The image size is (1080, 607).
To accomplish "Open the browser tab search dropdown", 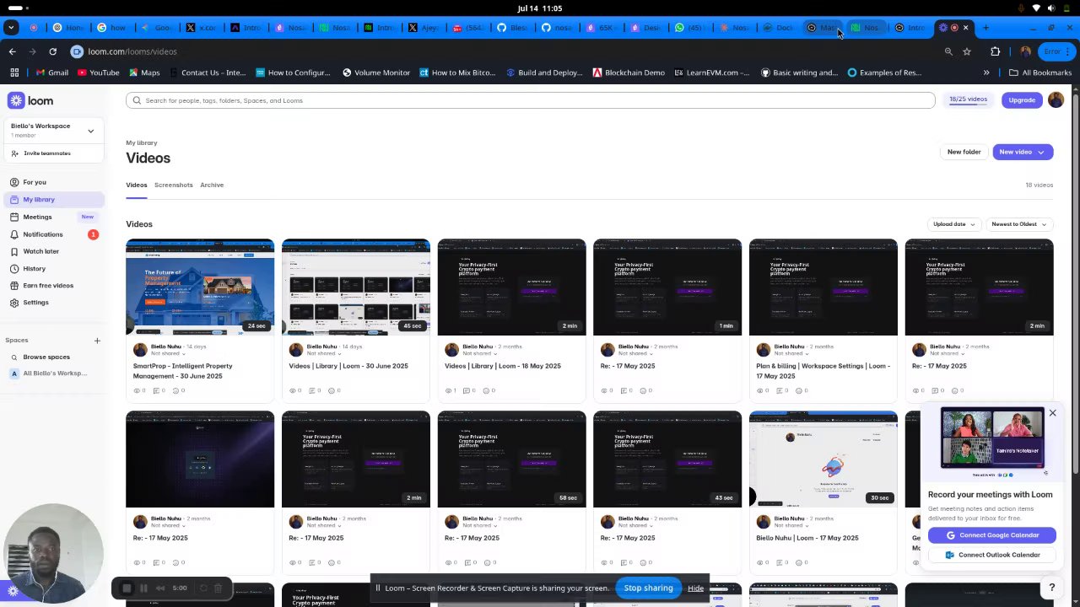I will click(x=11, y=28).
